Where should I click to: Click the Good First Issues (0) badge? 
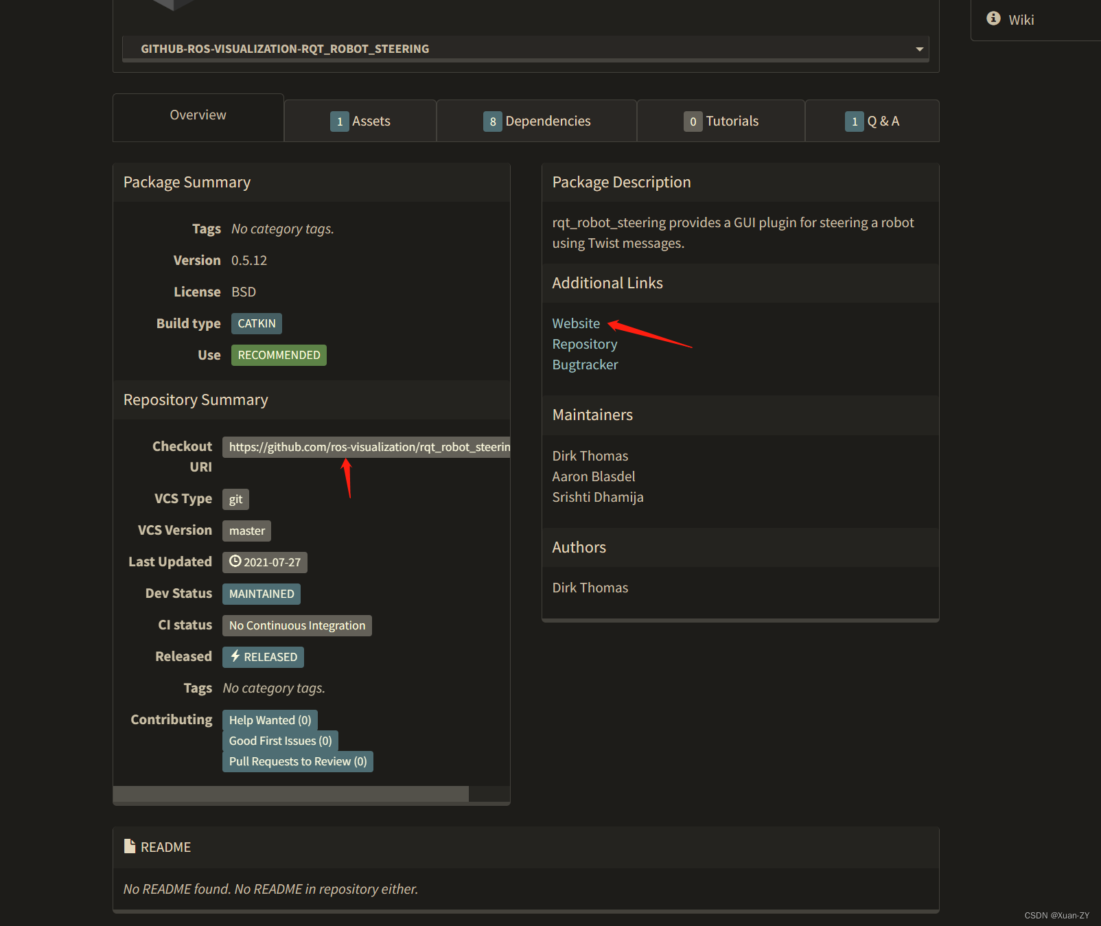point(281,741)
